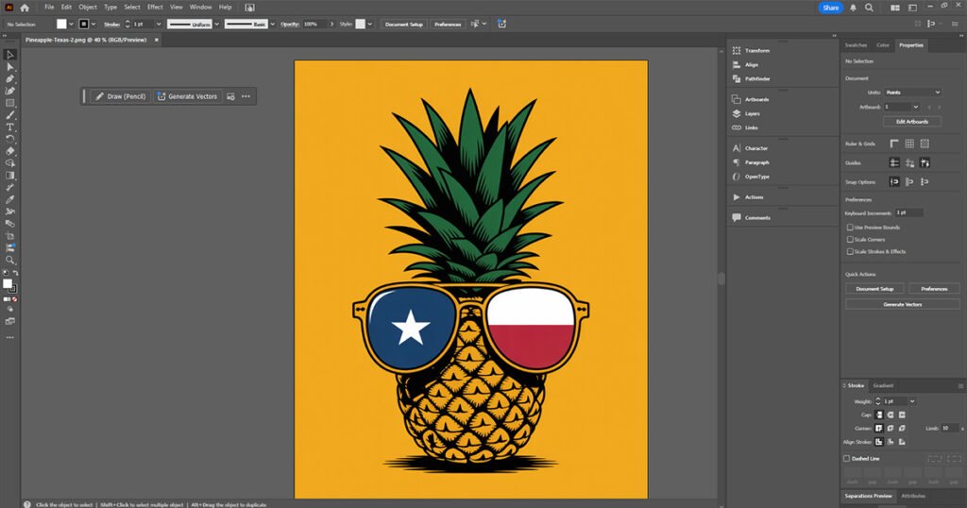Open the Layers panel icon
Screen dimensions: 967x508
737,113
